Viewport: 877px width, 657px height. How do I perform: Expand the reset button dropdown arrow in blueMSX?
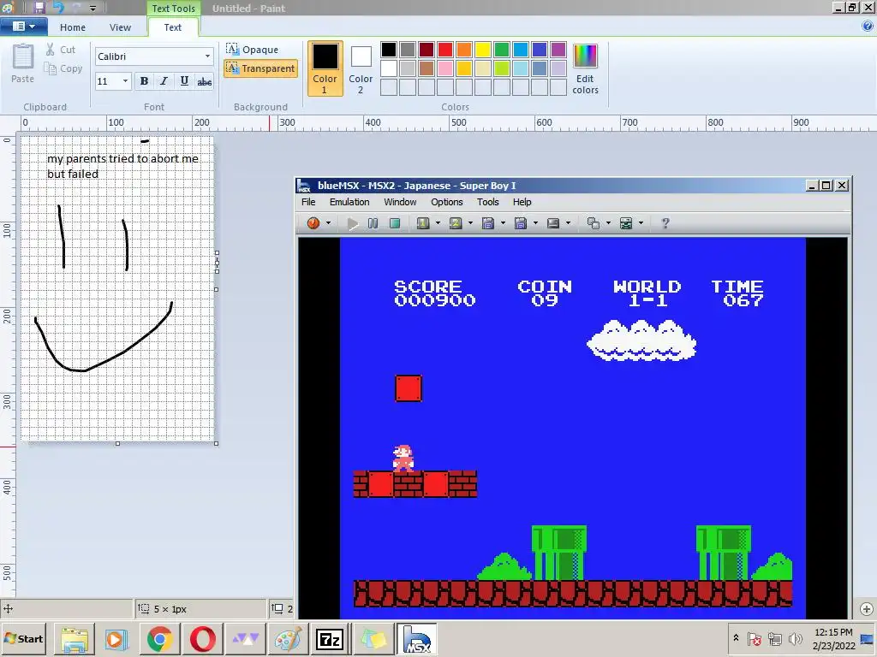328,223
